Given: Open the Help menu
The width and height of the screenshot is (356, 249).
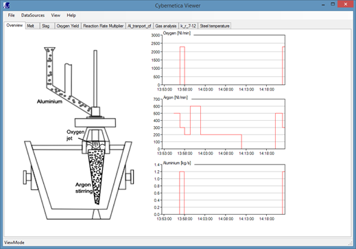Looking at the screenshot, I should coord(71,15).
